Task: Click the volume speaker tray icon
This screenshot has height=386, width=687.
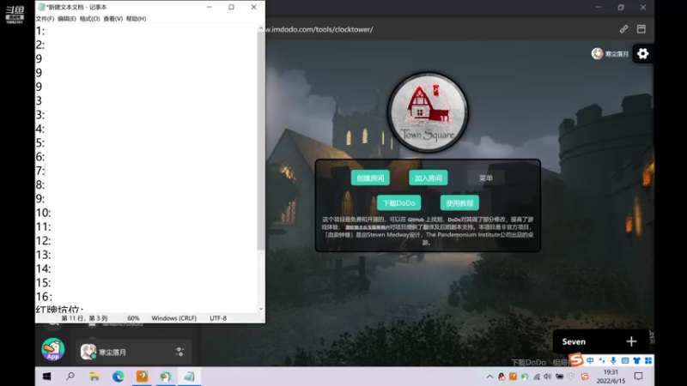Action: tap(547, 377)
